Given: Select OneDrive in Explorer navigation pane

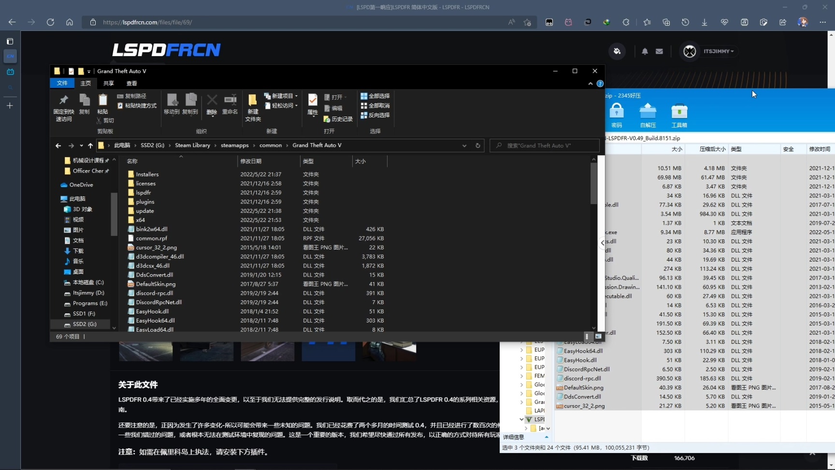Looking at the screenshot, I should [81, 185].
